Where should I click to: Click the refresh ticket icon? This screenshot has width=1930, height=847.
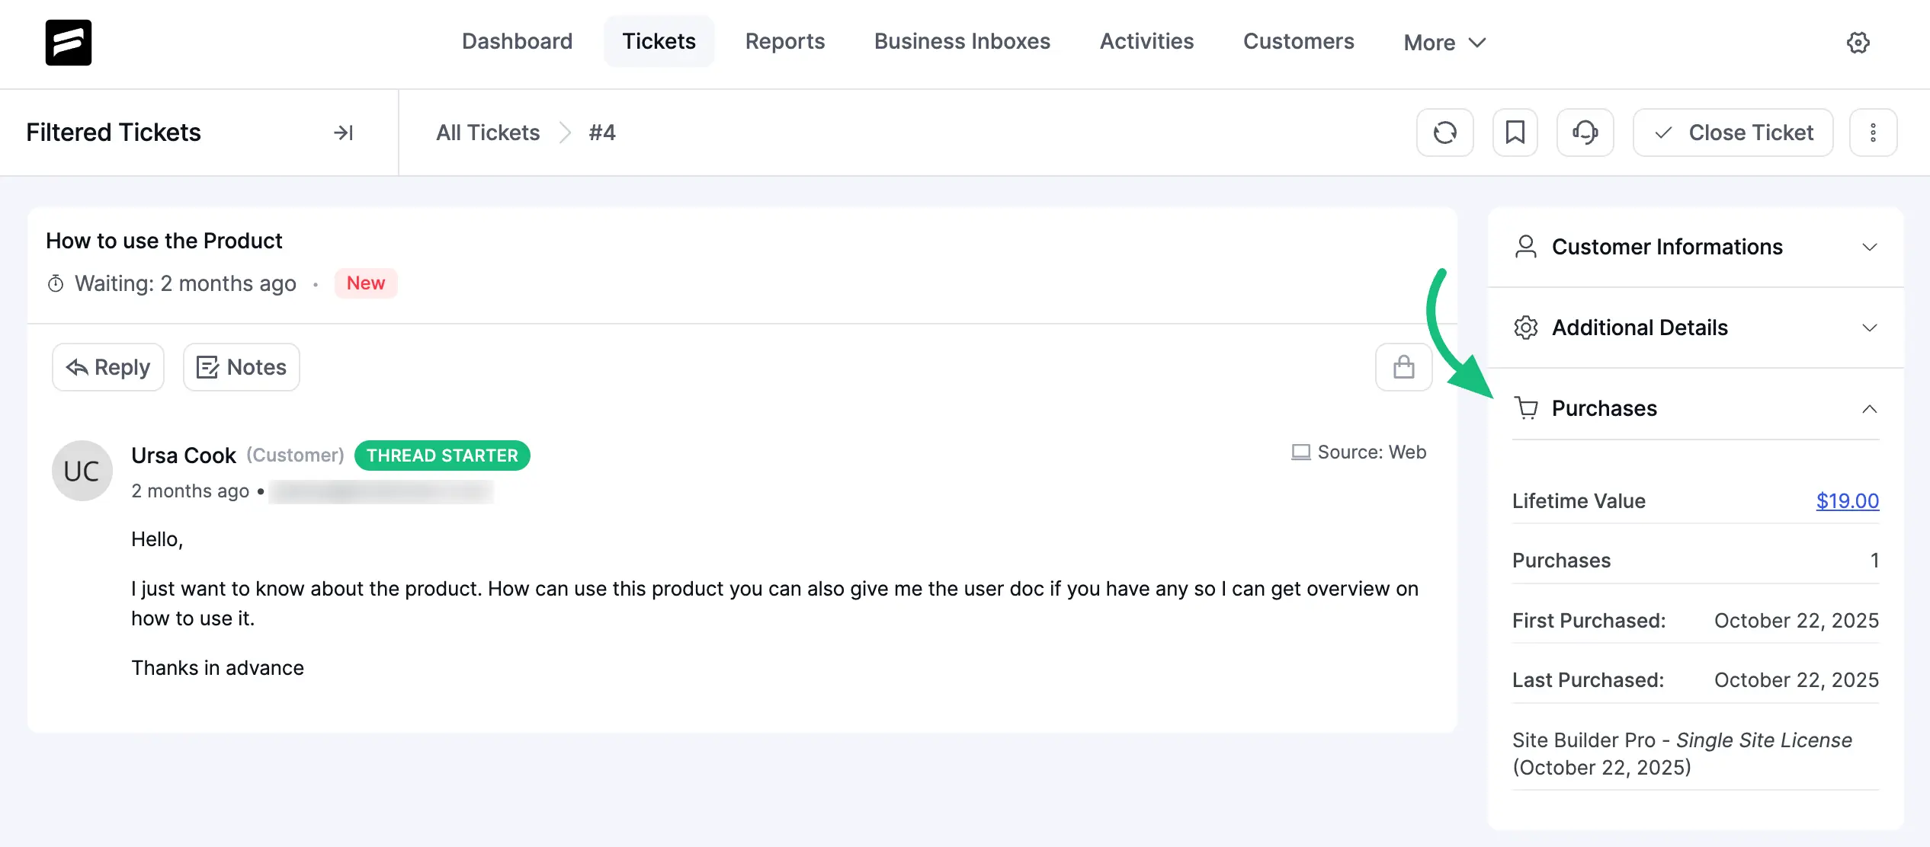[1444, 133]
